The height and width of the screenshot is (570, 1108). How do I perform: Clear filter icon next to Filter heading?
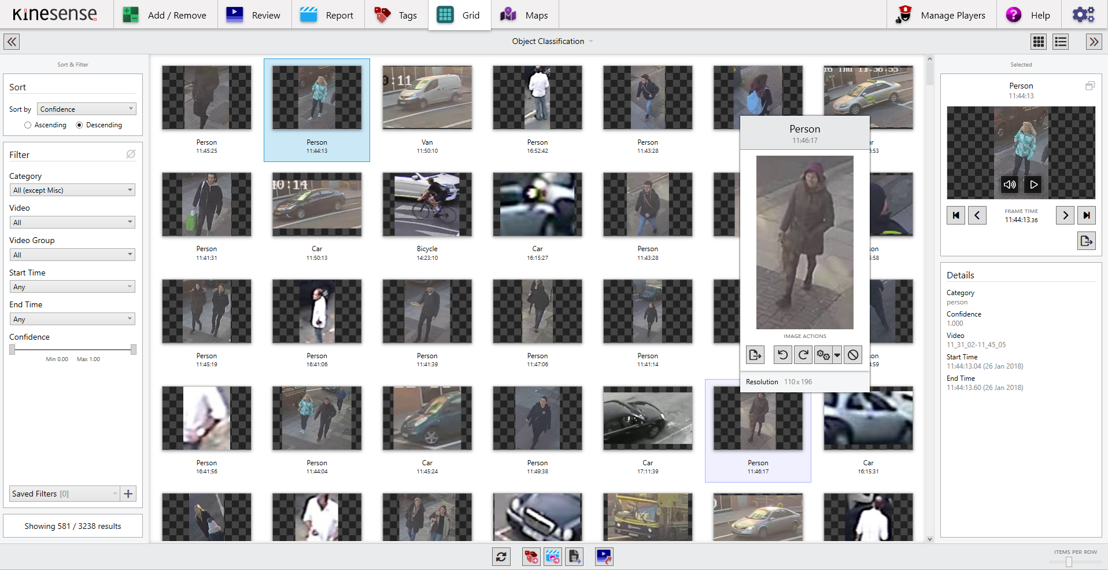(x=131, y=154)
